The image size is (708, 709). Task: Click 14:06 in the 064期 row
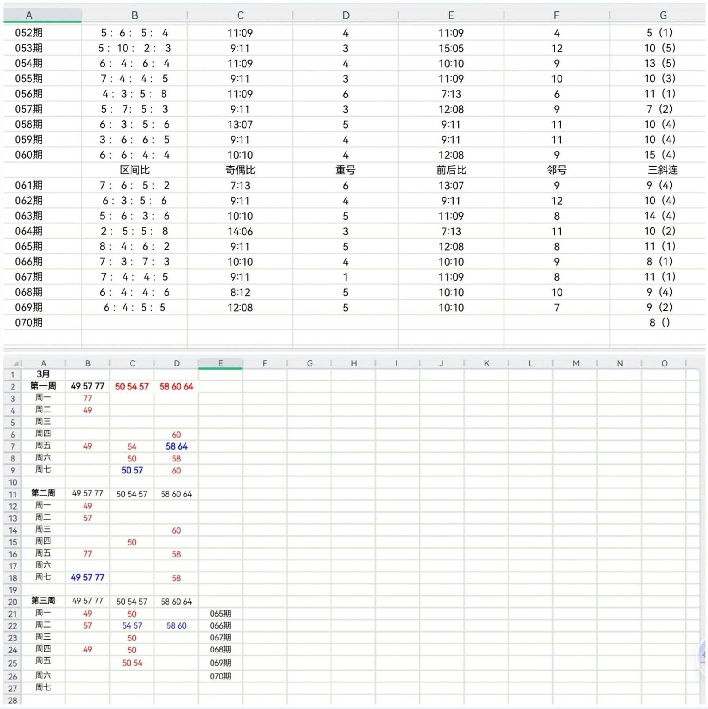pyautogui.click(x=240, y=231)
